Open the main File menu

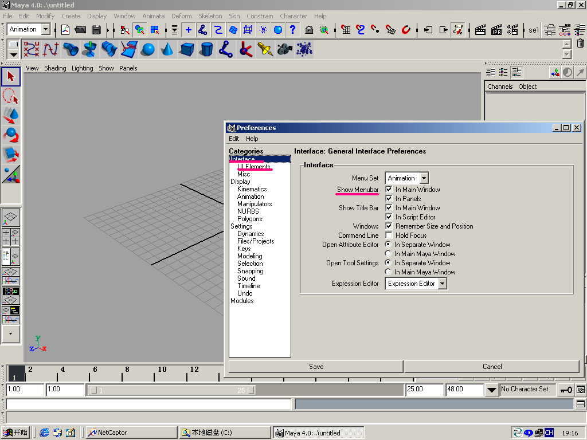click(7, 16)
